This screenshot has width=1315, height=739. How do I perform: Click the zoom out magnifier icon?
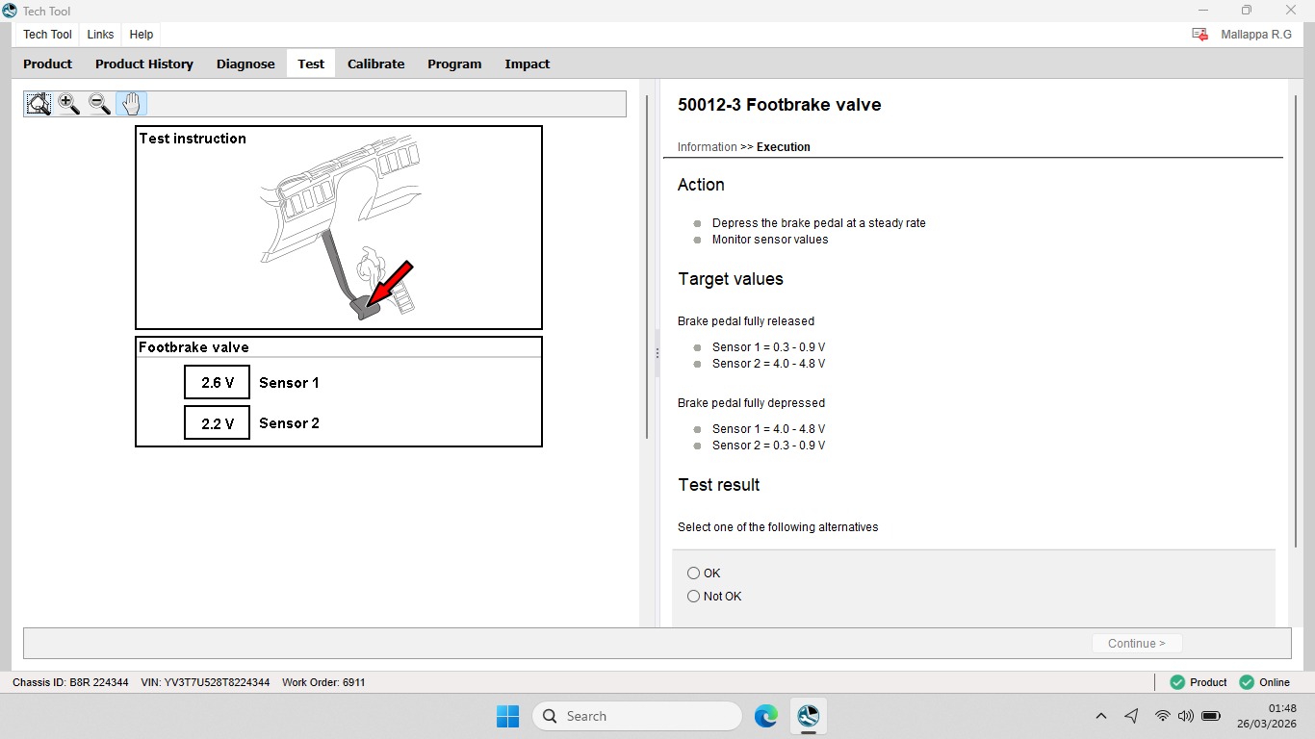[x=99, y=104]
